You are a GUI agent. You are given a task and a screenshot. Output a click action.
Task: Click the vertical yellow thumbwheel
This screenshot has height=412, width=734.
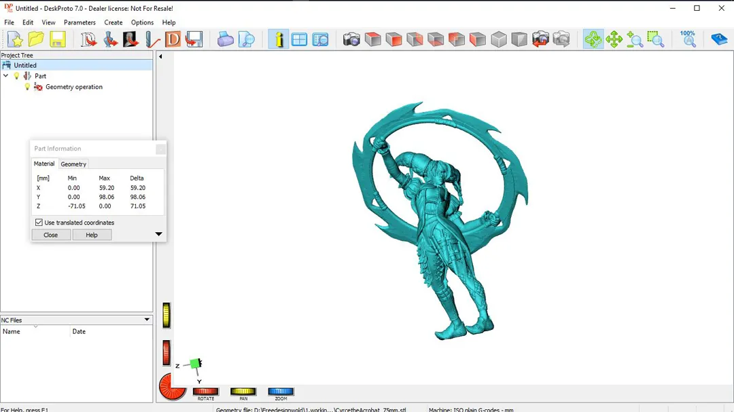coord(167,315)
